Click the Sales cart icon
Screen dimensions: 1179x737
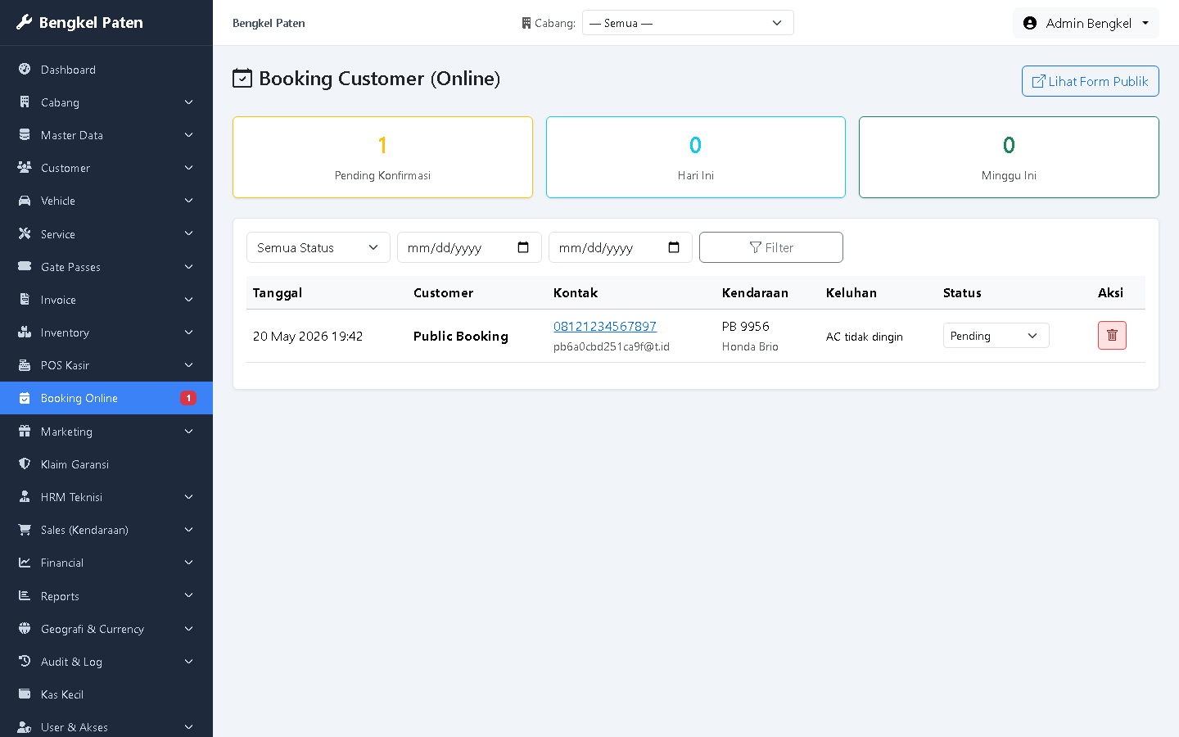[25, 530]
